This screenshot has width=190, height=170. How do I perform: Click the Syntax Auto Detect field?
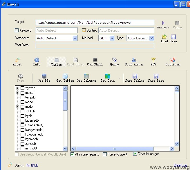point(126,30)
